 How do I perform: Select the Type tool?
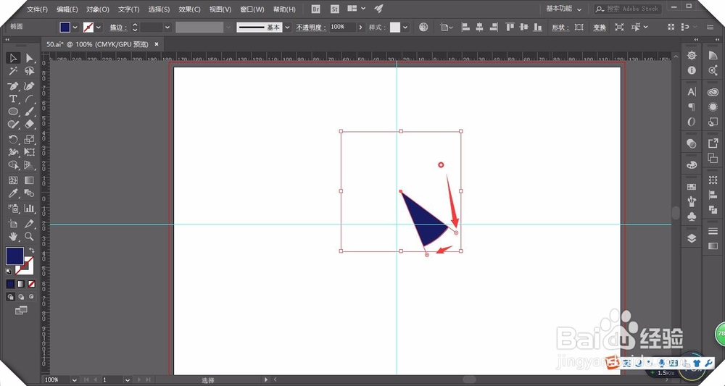pos(13,98)
